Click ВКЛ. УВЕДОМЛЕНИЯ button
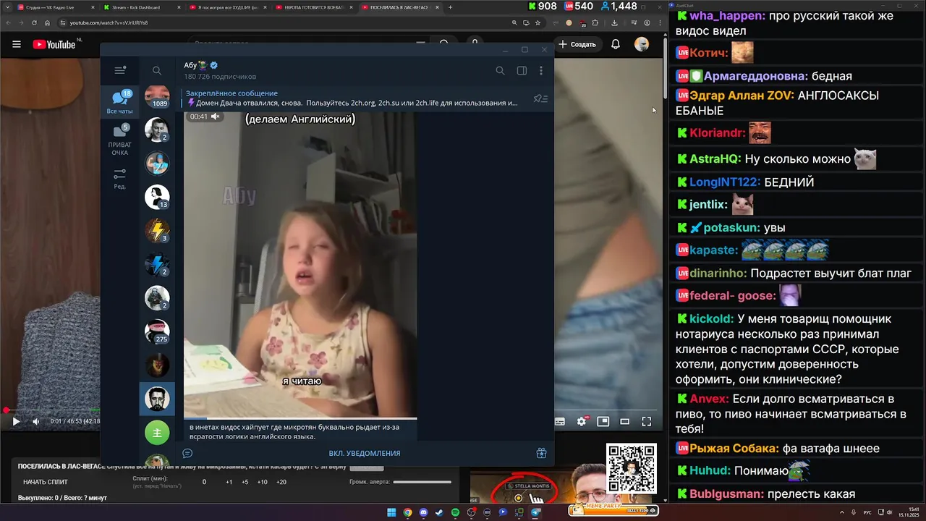Image resolution: width=926 pixels, height=521 pixels. tap(365, 453)
